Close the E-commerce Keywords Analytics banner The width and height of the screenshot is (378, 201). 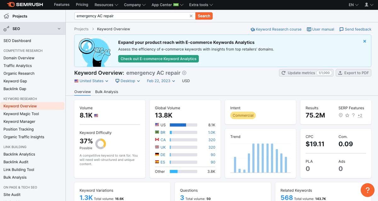pyautogui.click(x=365, y=41)
